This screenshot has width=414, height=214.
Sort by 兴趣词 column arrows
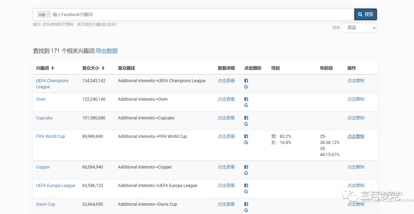click(53, 68)
